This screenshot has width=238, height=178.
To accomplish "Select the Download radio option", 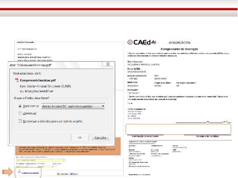I will (x=20, y=113).
